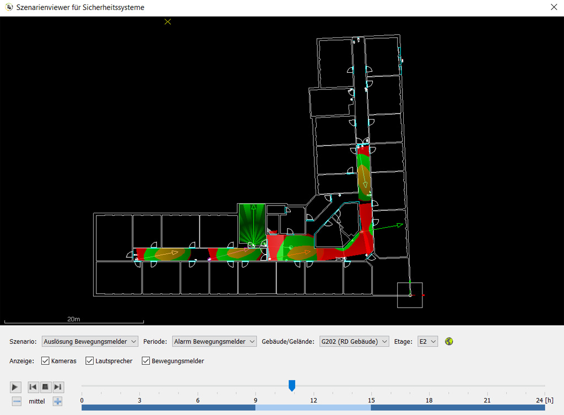Click the yellow X marker on the map

click(167, 22)
